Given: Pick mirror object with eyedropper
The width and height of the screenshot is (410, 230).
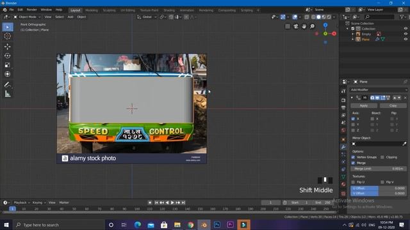Looking at the screenshot, I should pyautogui.click(x=404, y=144).
